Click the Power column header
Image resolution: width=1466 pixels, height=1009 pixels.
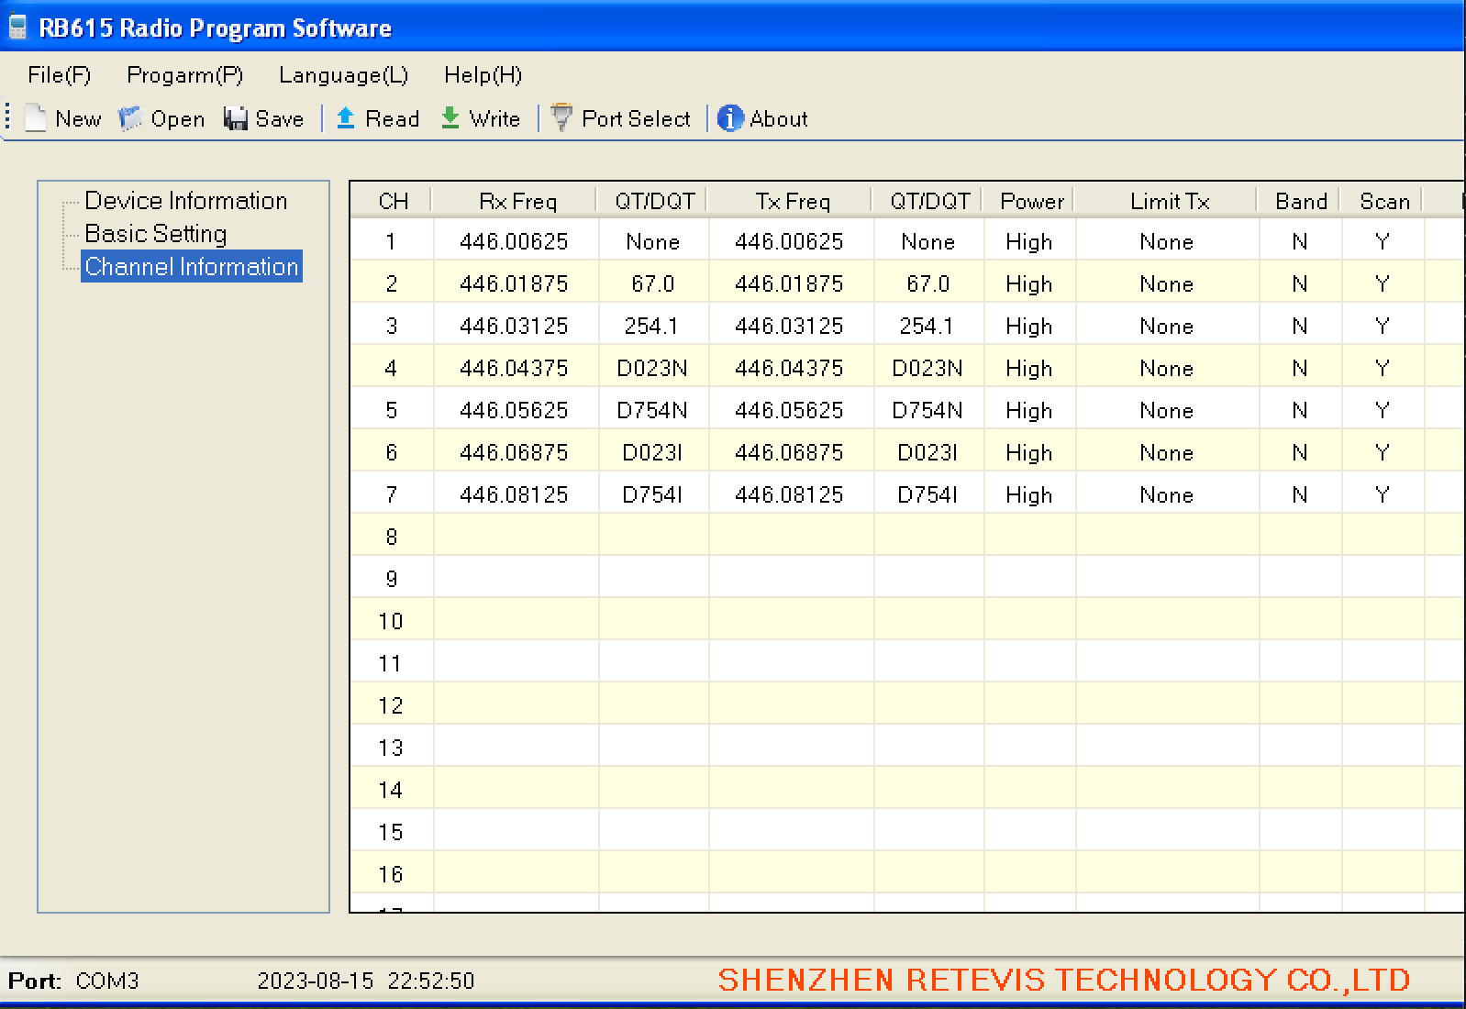(1031, 201)
